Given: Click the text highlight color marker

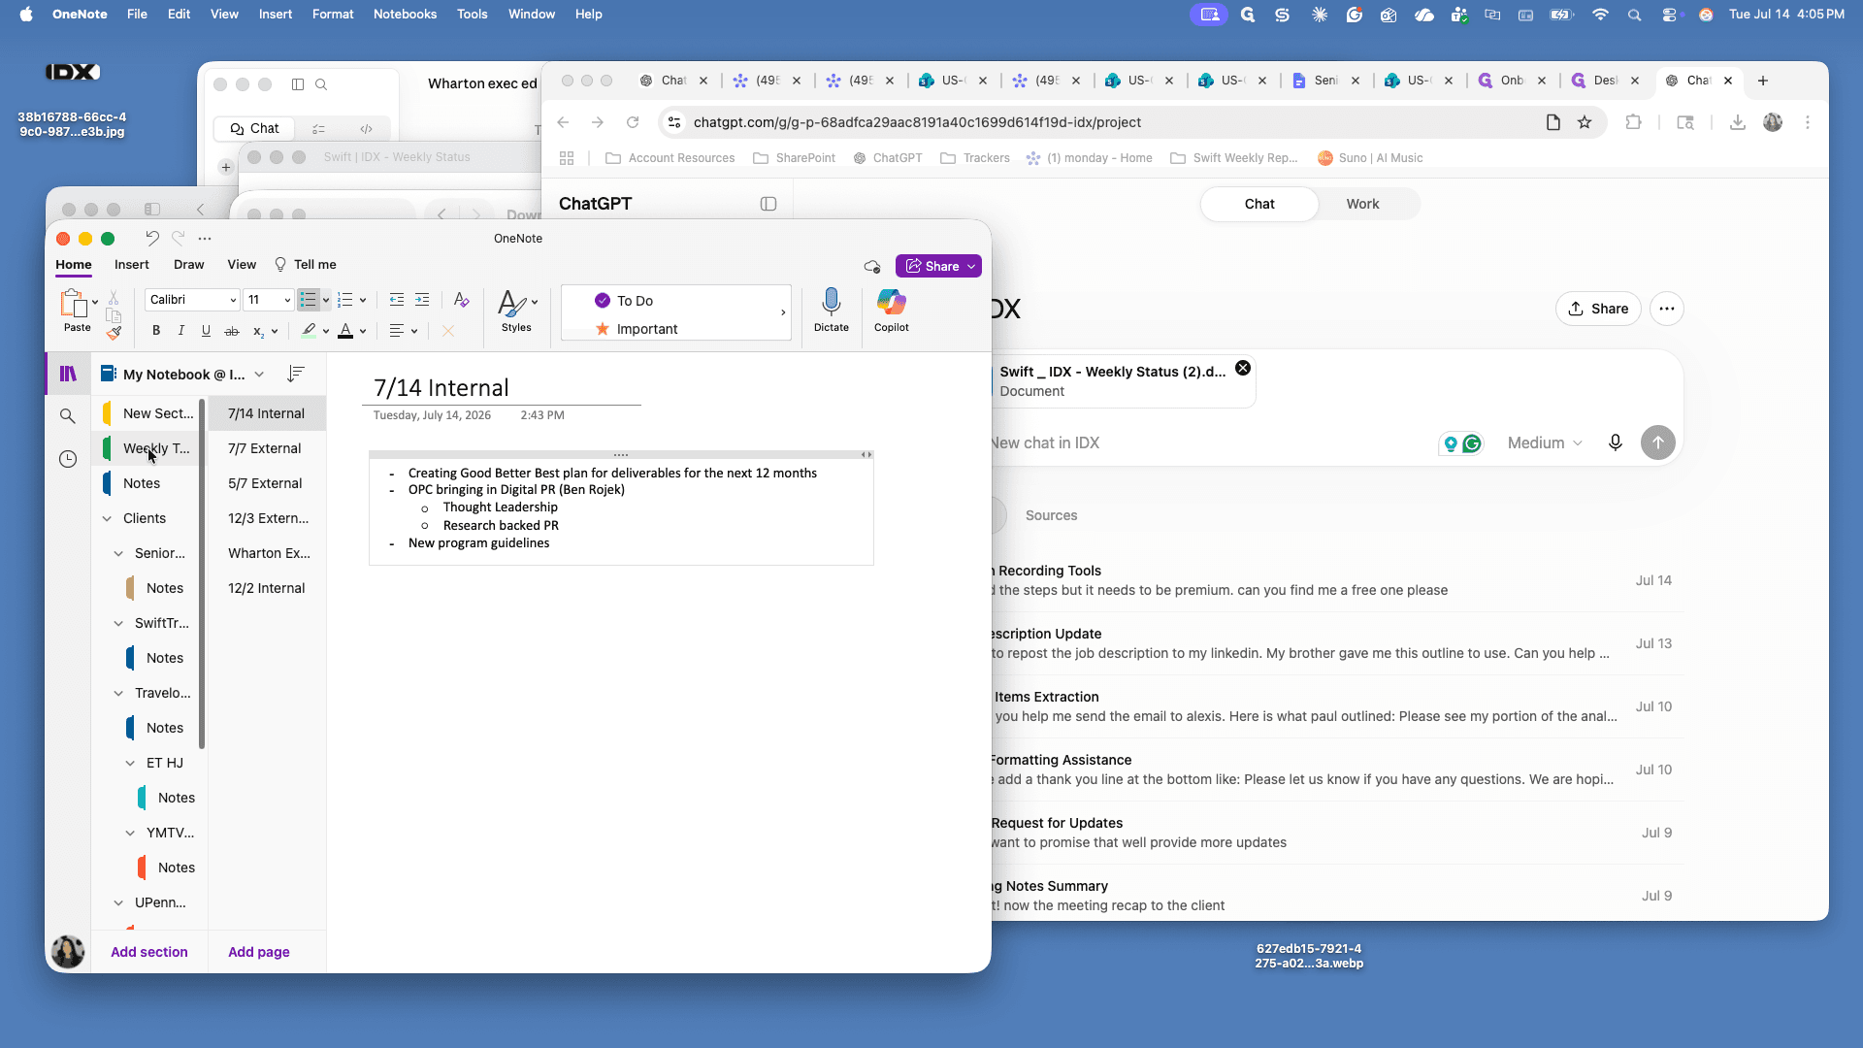Looking at the screenshot, I should coord(309,331).
